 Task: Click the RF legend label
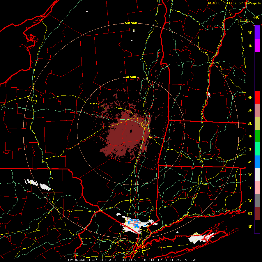pos(250,33)
